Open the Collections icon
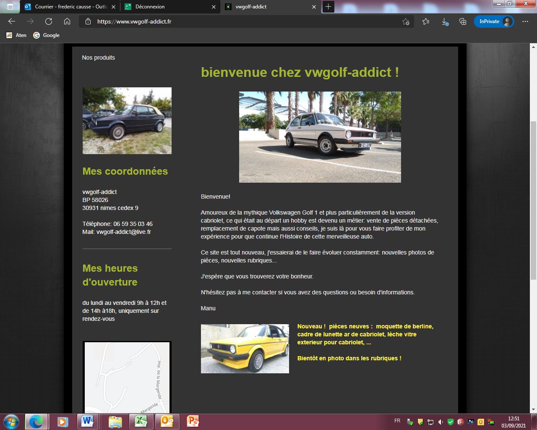The width and height of the screenshot is (537, 430). [x=463, y=22]
